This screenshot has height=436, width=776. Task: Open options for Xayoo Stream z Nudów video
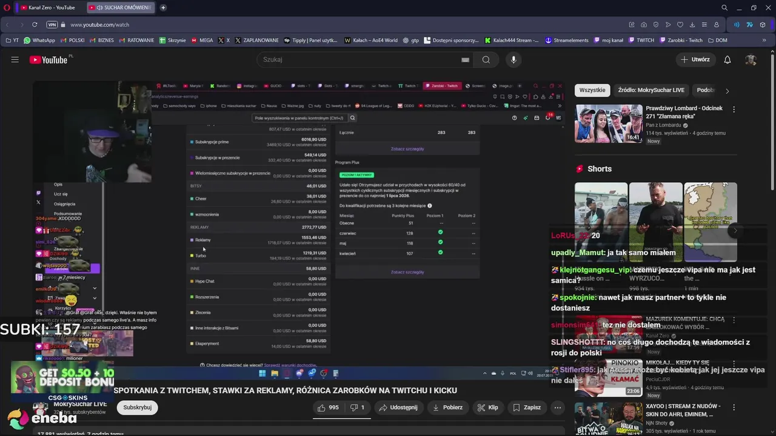pyautogui.click(x=734, y=408)
